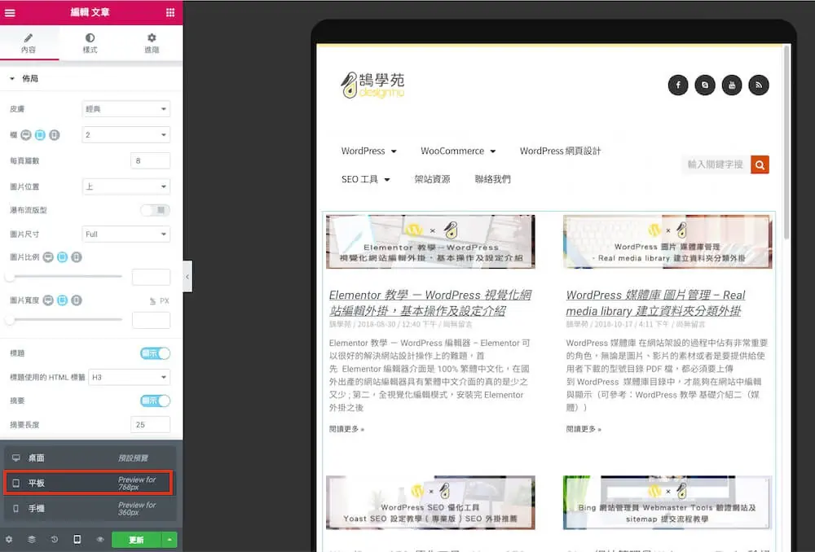815x552 pixels.
Task: Collapse the 佈局 layout section
Action: 24,78
